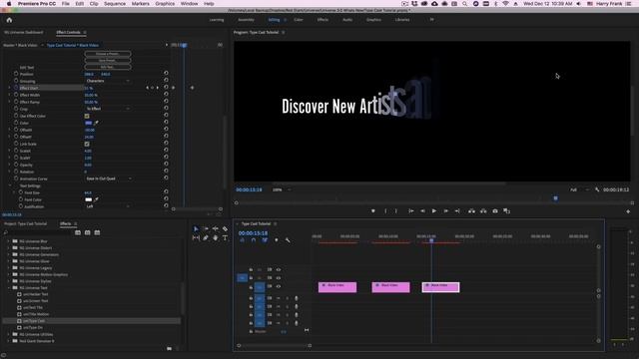Click the Font Color eyedropper
This screenshot has height=359, width=639.
(97, 199)
